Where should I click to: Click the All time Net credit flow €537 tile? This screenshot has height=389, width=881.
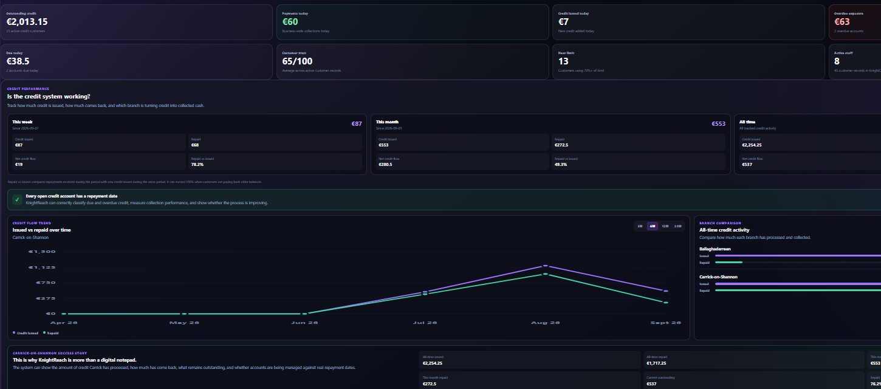(810, 162)
